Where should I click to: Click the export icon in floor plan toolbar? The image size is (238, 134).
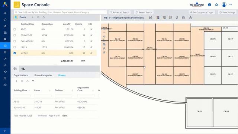tap(190, 18)
